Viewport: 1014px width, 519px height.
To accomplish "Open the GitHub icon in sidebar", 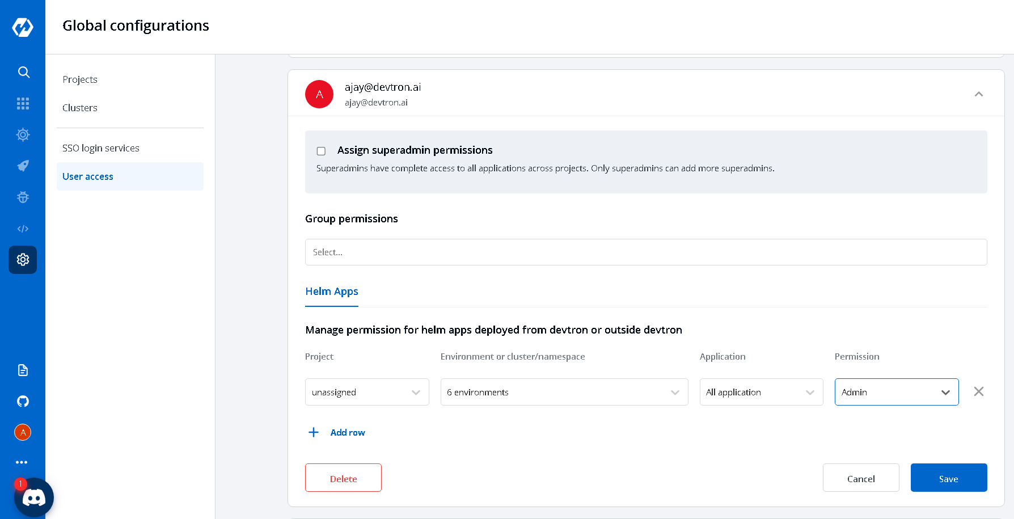I will coord(23,401).
